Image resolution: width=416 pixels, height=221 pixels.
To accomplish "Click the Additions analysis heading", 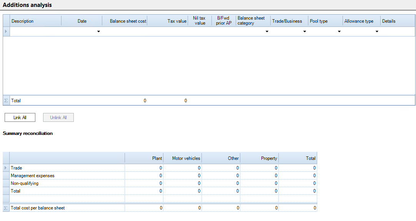I will (27, 5).
